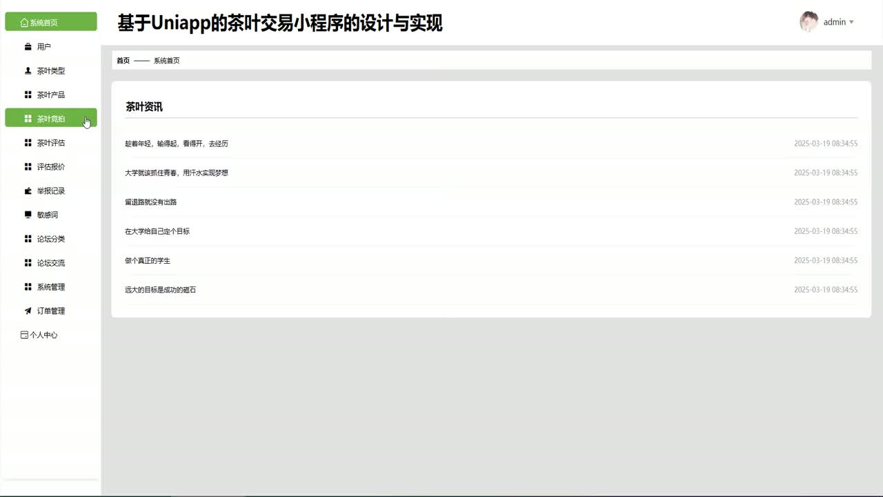Screen dimensions: 883x497
Task: Click the icon next to 用户
Action: pos(28,47)
